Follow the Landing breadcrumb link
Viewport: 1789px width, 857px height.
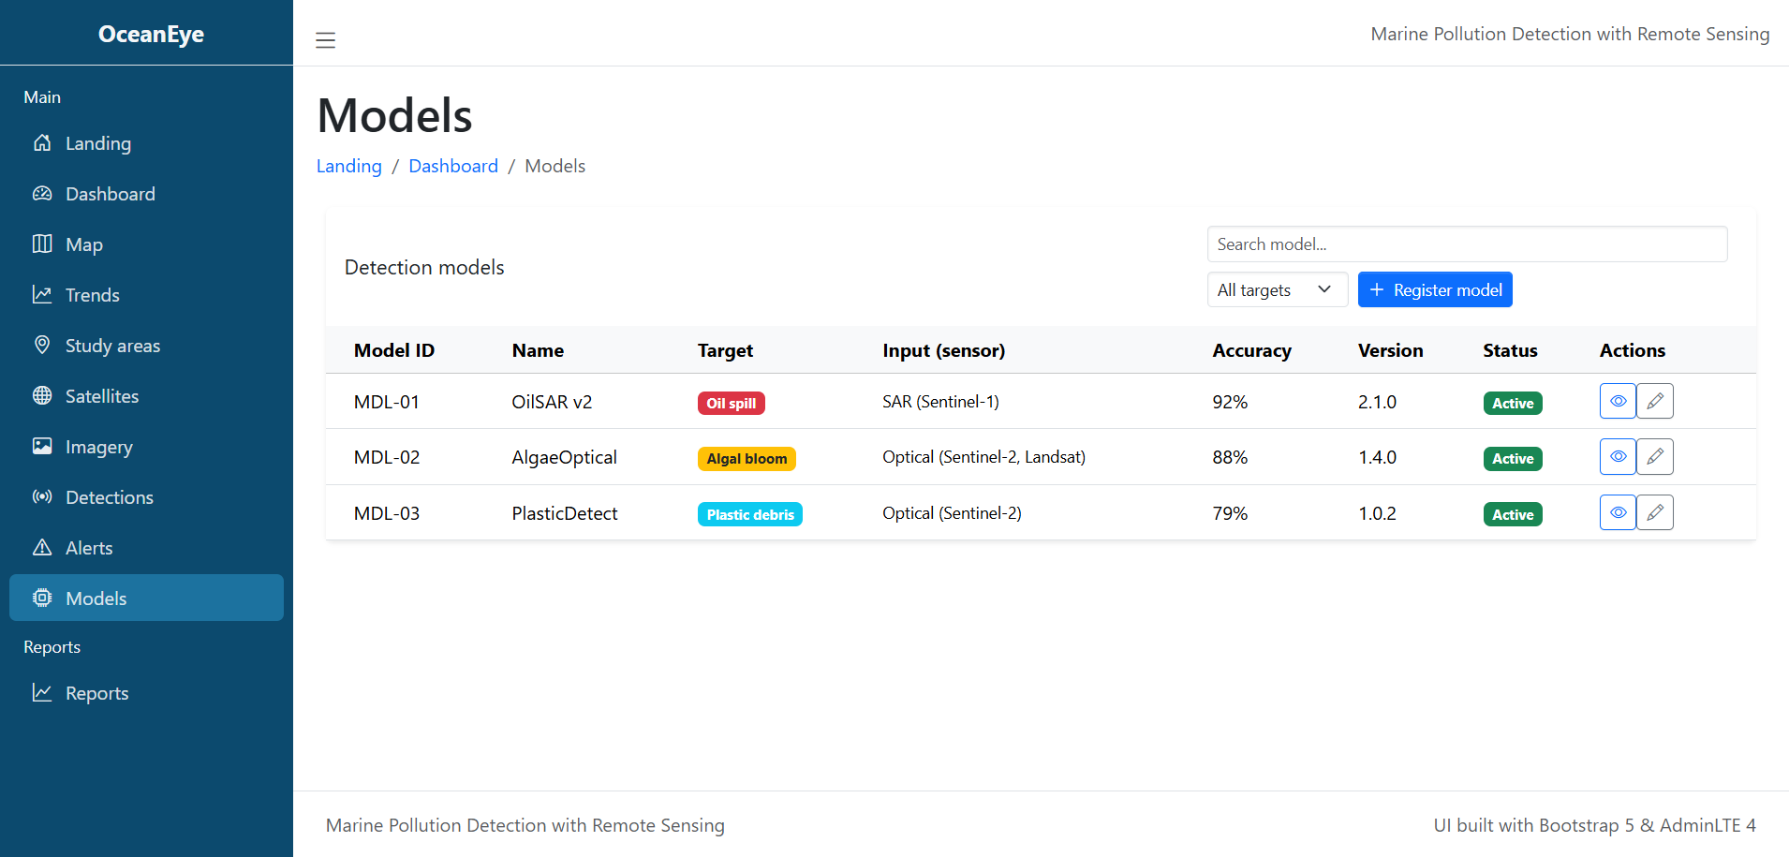point(348,166)
